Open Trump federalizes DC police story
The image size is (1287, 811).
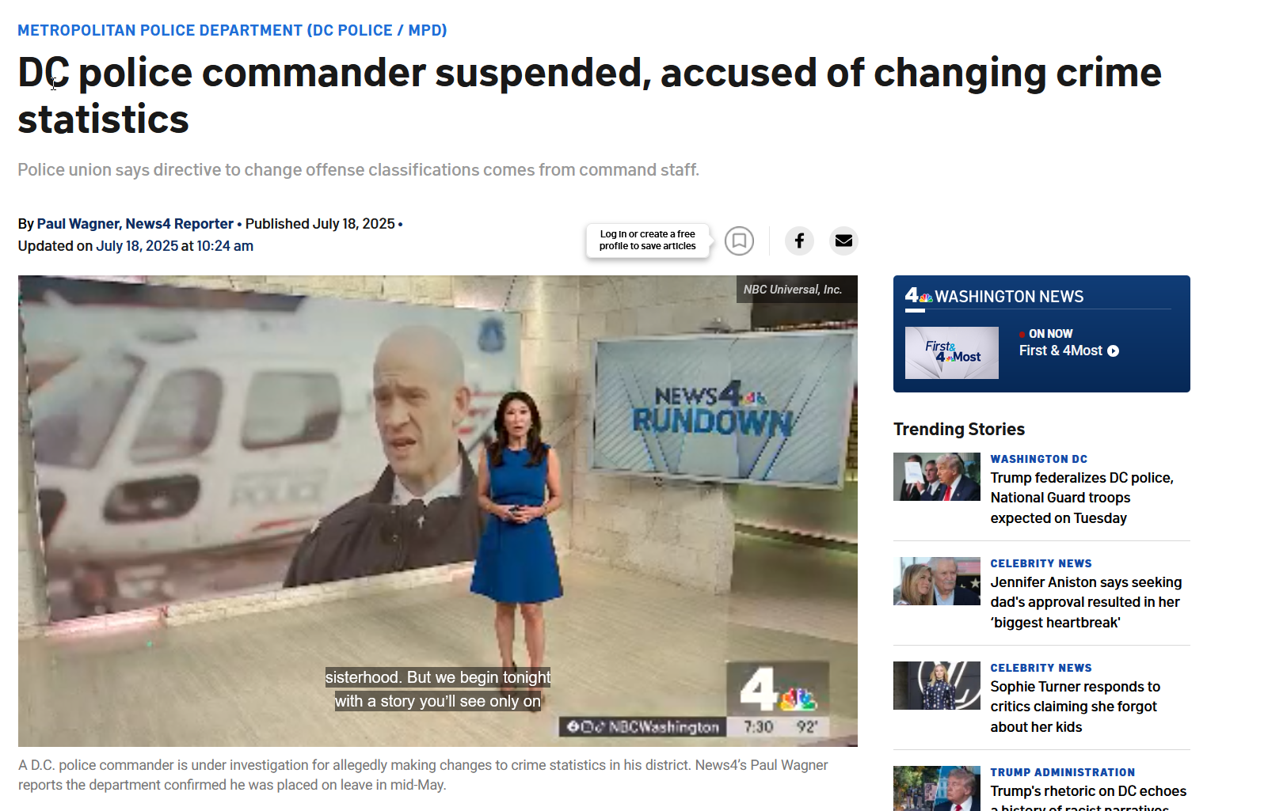[x=1082, y=498]
